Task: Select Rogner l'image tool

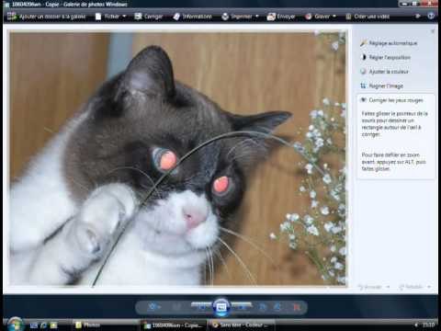Action: tap(382, 86)
